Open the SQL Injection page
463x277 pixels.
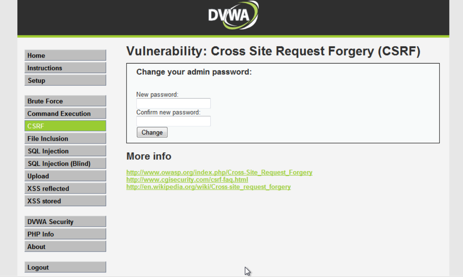click(65, 151)
